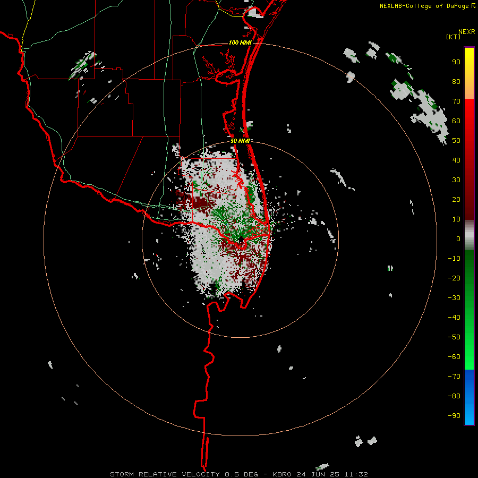Click the KT units label above color scale

tap(454, 37)
